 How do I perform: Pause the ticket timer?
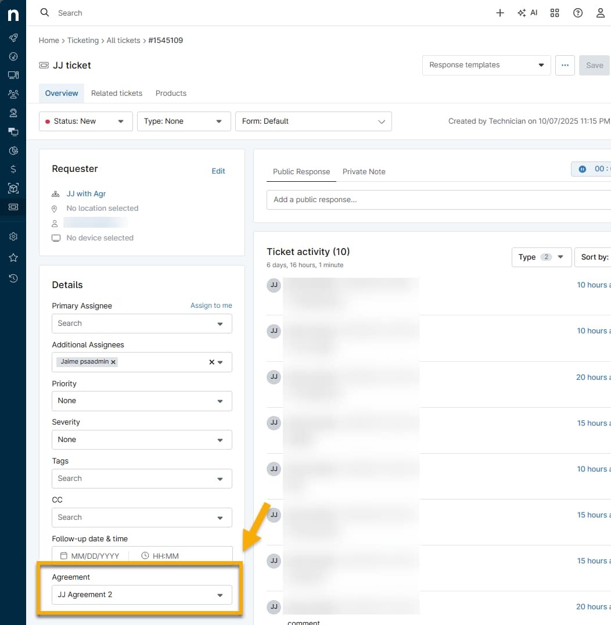(582, 169)
